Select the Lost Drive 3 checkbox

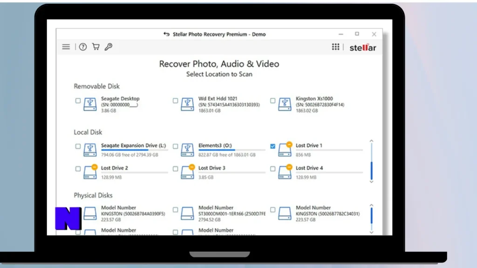[x=175, y=168]
